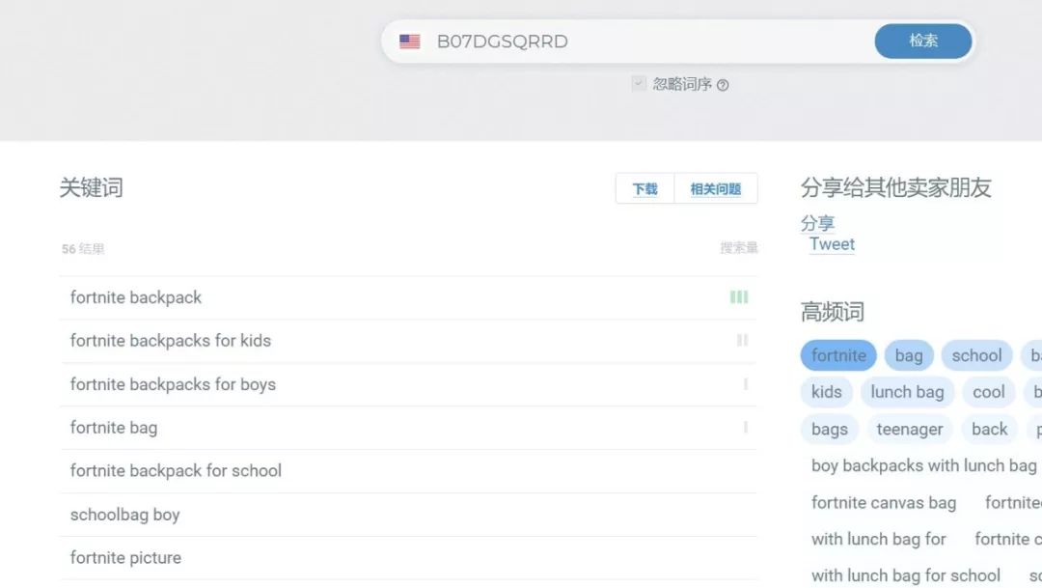The width and height of the screenshot is (1042, 588).
Task: Open the 相关问题 tab
Action: 715,188
